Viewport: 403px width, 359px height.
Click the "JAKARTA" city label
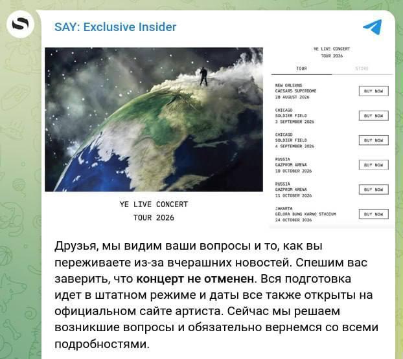[284, 208]
